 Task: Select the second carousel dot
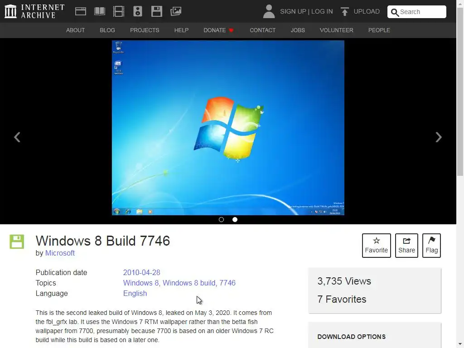[x=235, y=220]
